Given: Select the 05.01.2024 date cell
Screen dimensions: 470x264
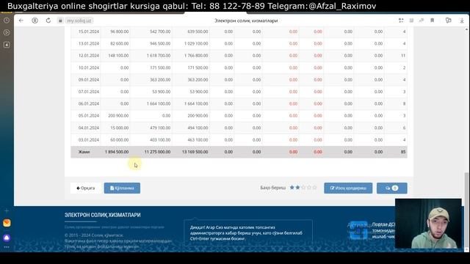Looking at the screenshot, I should coord(88,116).
